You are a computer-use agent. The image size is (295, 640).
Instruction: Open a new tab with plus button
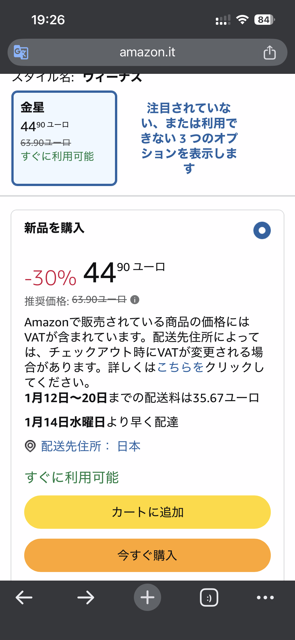coord(147,598)
